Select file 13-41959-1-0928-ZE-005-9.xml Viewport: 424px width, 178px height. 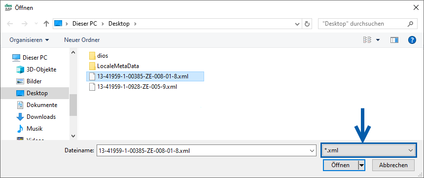(x=134, y=87)
